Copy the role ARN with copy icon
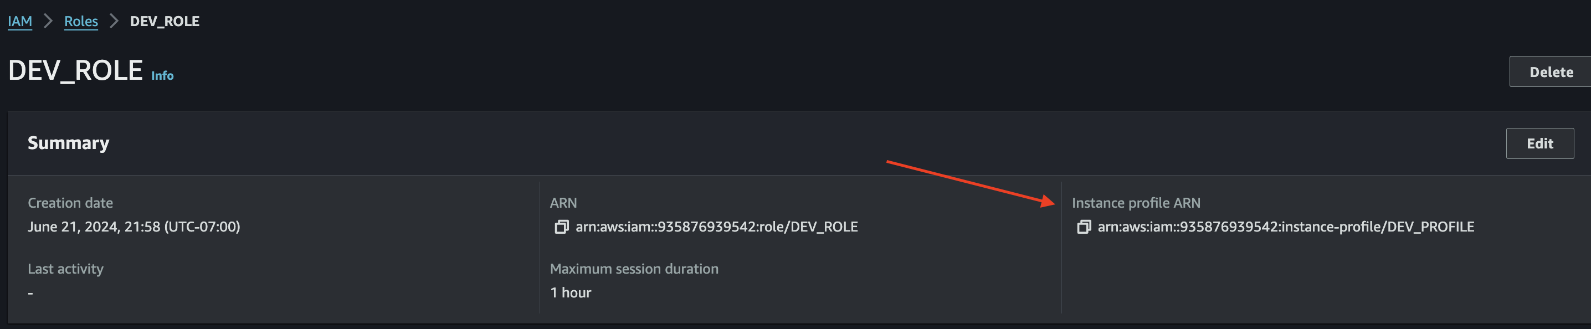1591x329 pixels. pyautogui.click(x=561, y=227)
